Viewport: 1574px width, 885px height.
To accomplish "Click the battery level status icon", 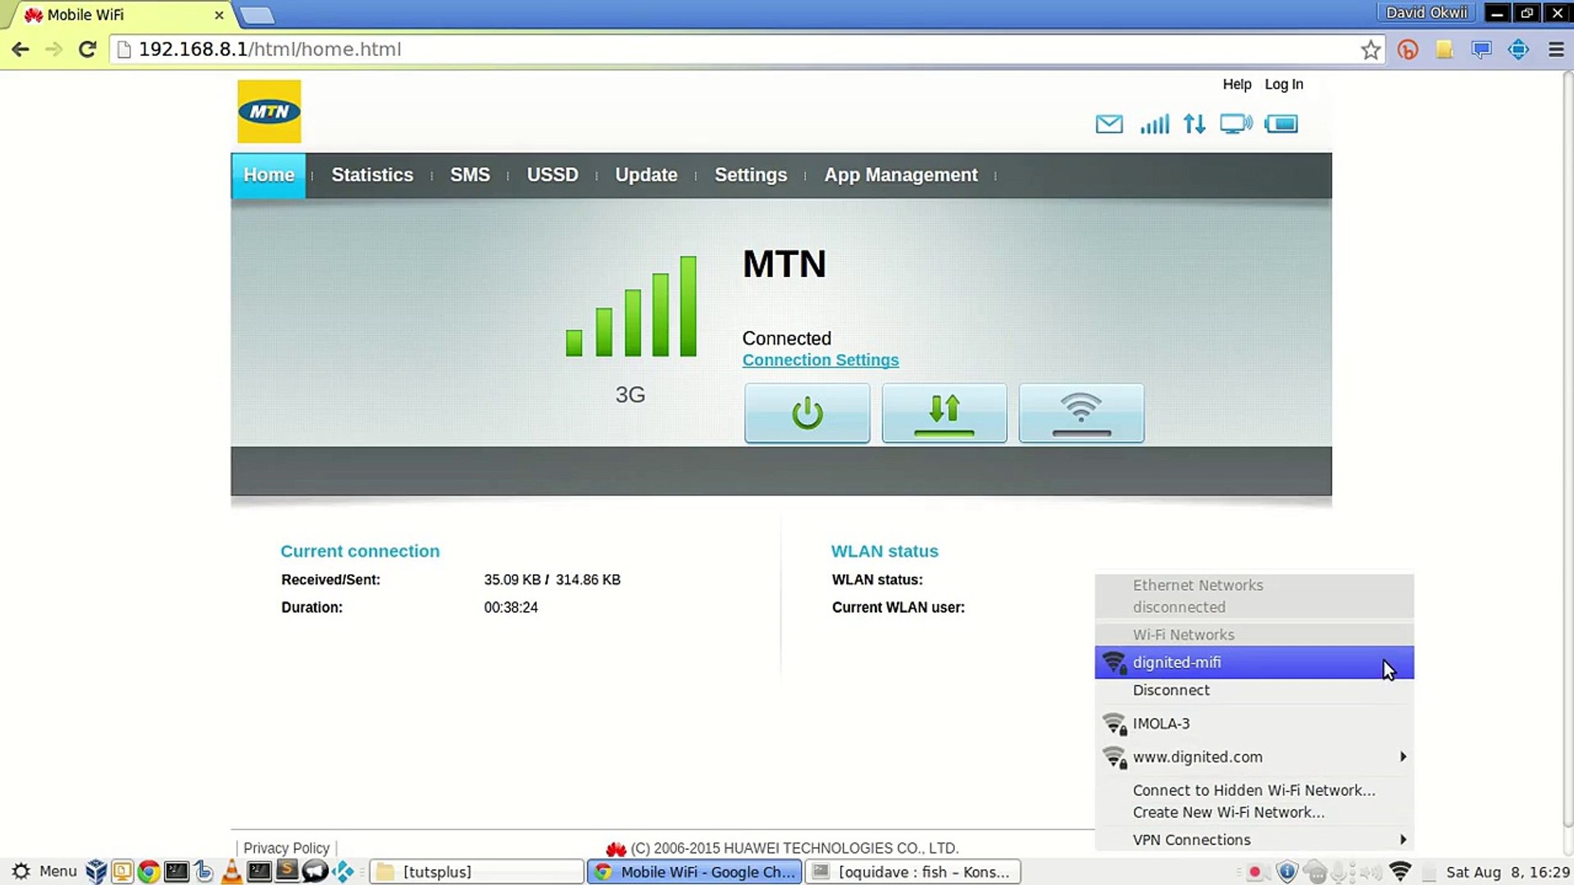I will click(x=1281, y=124).
